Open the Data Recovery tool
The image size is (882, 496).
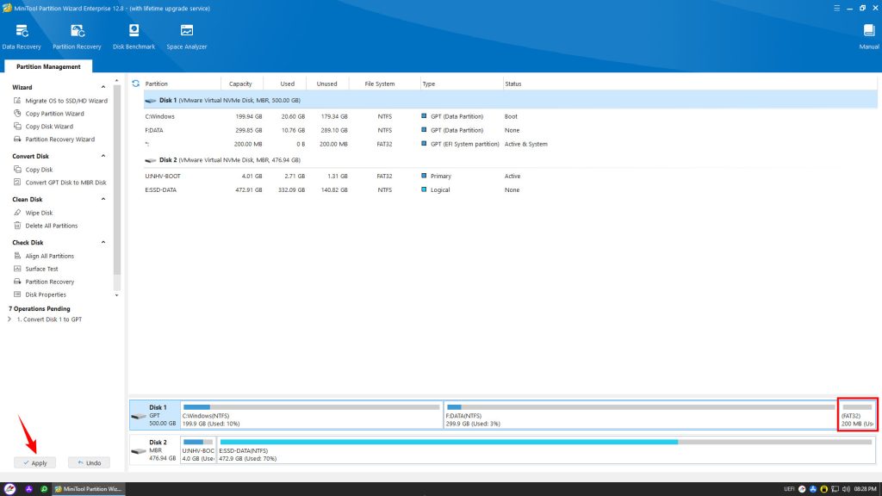22,37
